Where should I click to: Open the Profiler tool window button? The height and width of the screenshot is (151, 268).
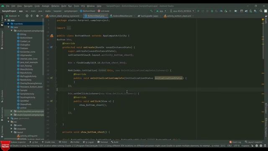click(x=75, y=142)
